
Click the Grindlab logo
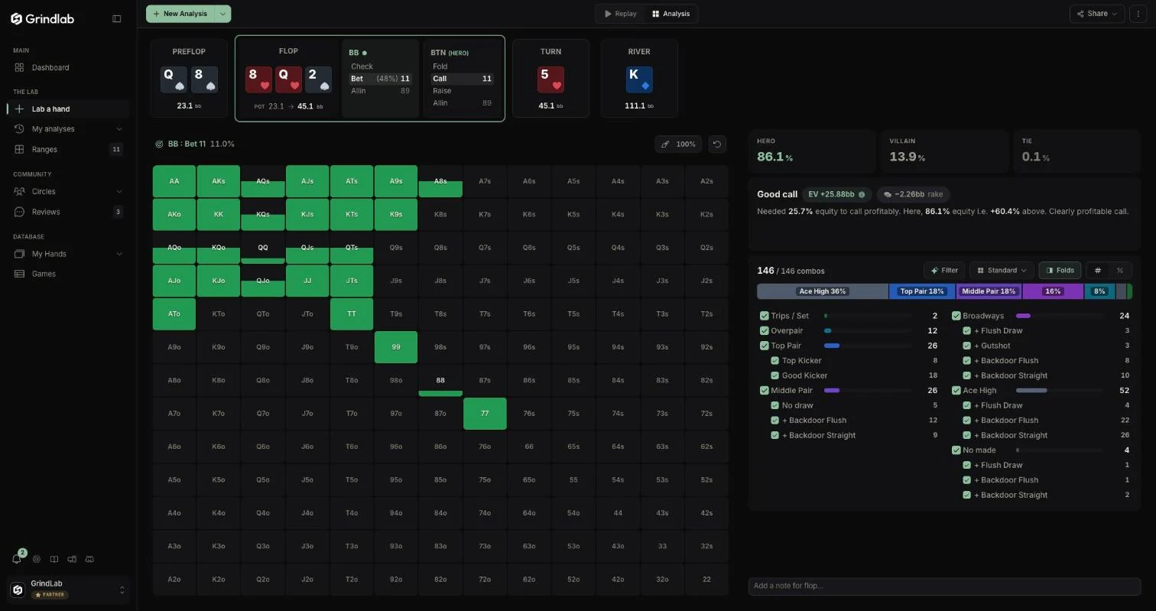tap(43, 18)
